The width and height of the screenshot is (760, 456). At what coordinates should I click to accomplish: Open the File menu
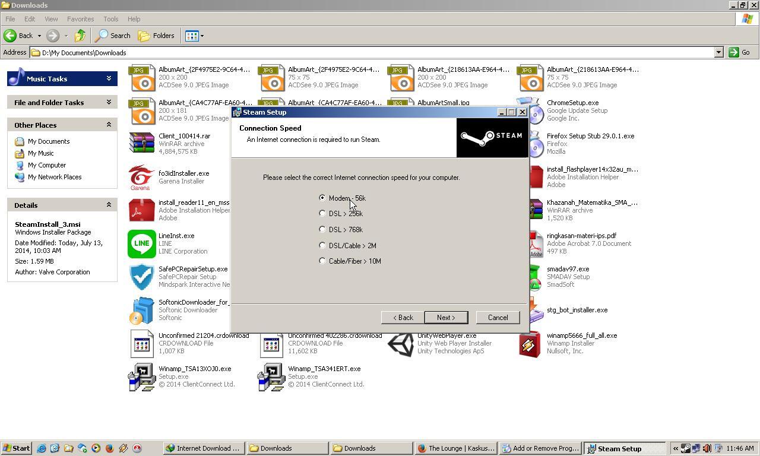coord(10,19)
